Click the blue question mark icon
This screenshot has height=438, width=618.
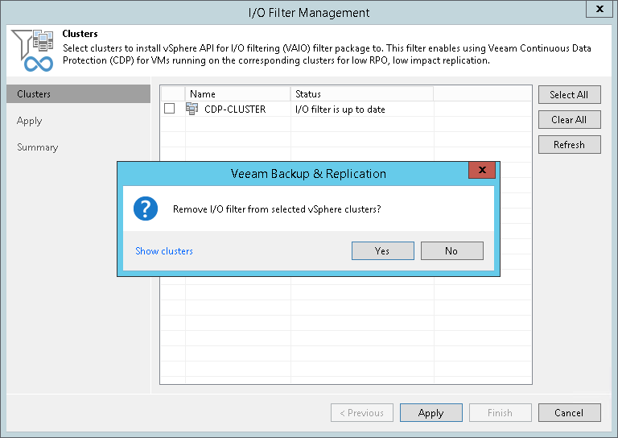(146, 209)
